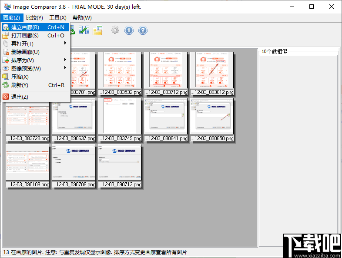The height and width of the screenshot is (258, 342).
Task: Select thumbnail of ...12-03_083532.png
Action: point(120,70)
